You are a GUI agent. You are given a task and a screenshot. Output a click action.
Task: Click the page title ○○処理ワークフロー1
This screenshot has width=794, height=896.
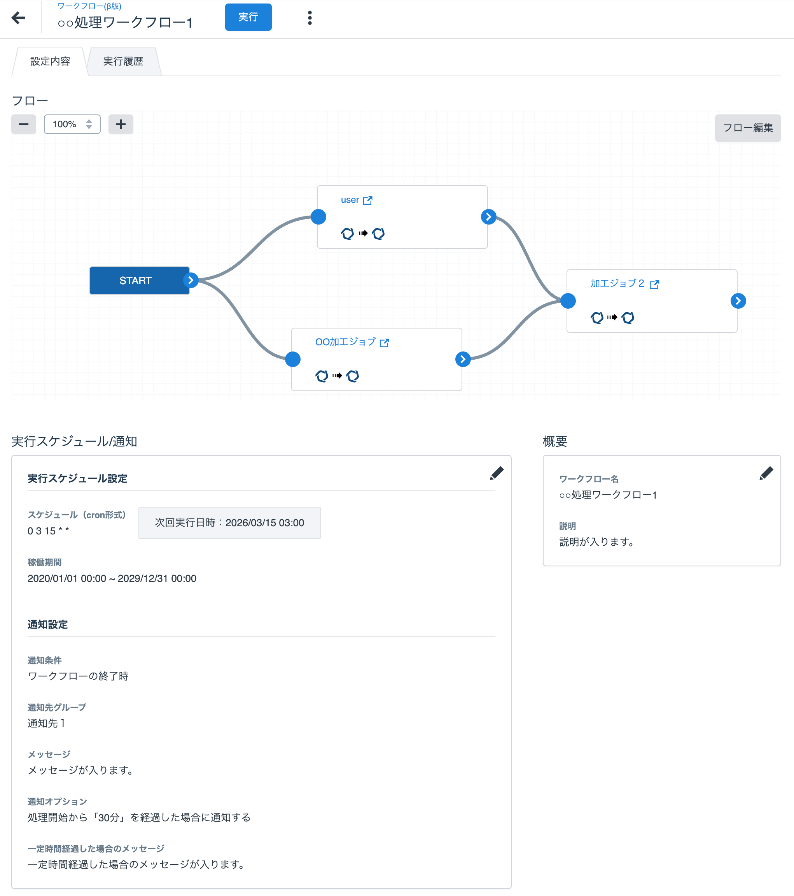pos(125,22)
